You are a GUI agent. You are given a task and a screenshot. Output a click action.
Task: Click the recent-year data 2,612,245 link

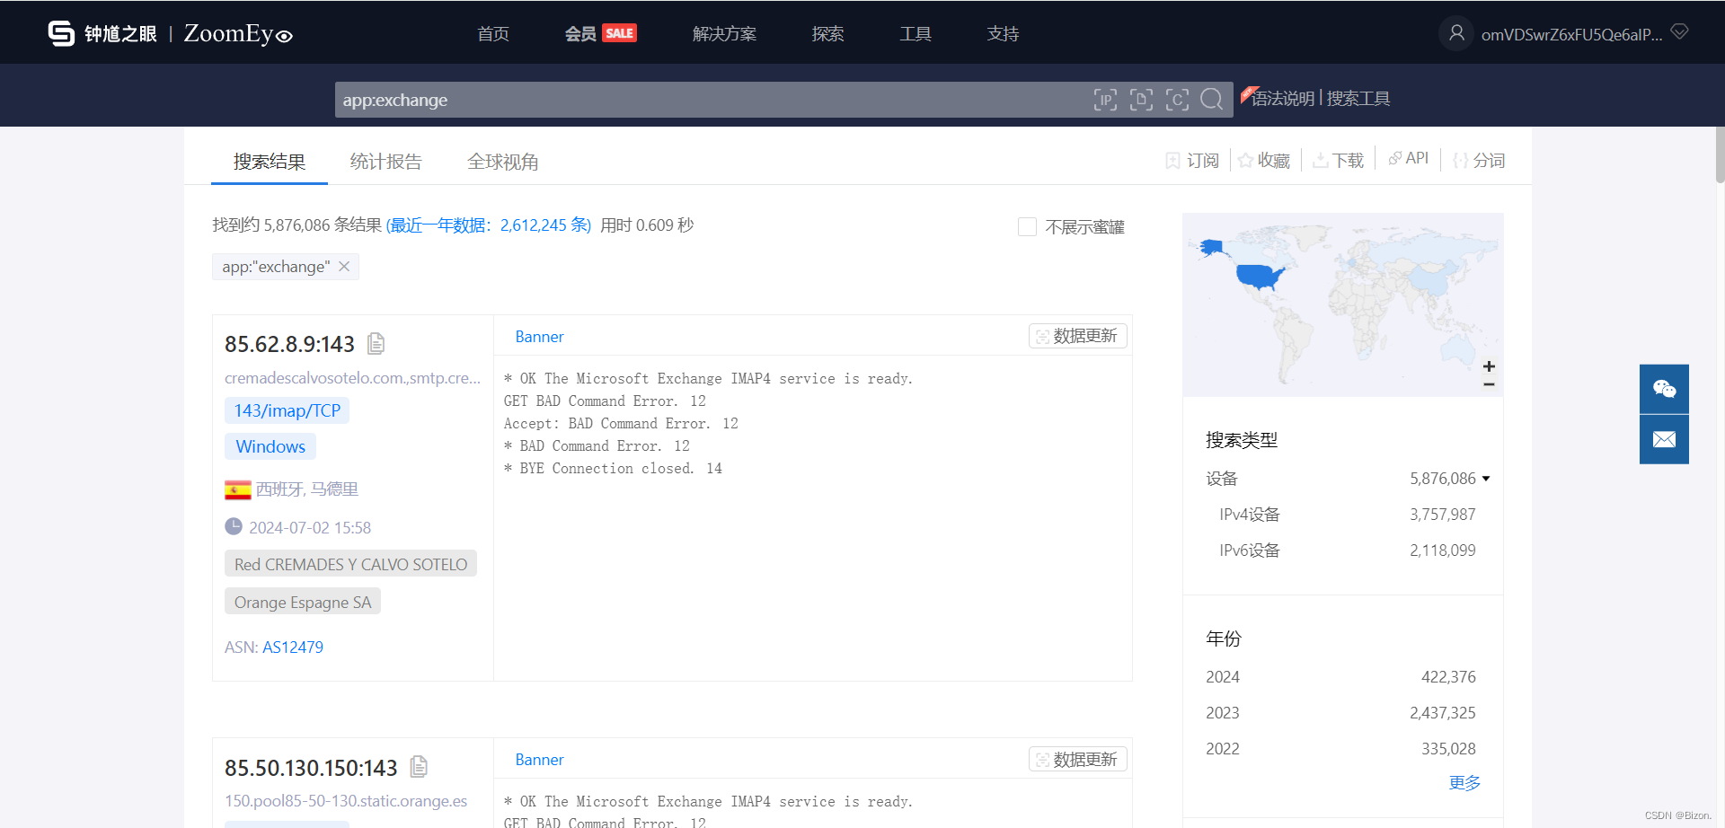coord(489,225)
